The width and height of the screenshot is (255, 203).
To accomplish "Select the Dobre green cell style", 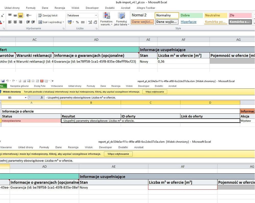I will coord(191,15).
